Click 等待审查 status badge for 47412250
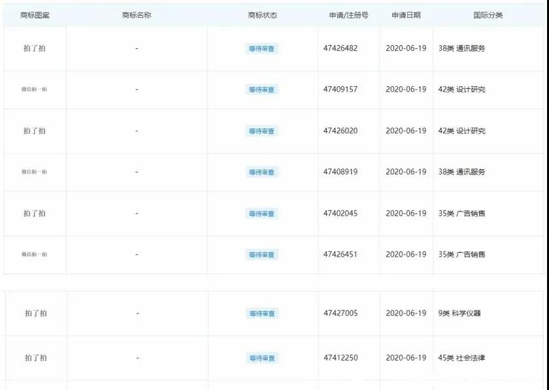Viewport: 549px width, 390px height. (x=262, y=358)
